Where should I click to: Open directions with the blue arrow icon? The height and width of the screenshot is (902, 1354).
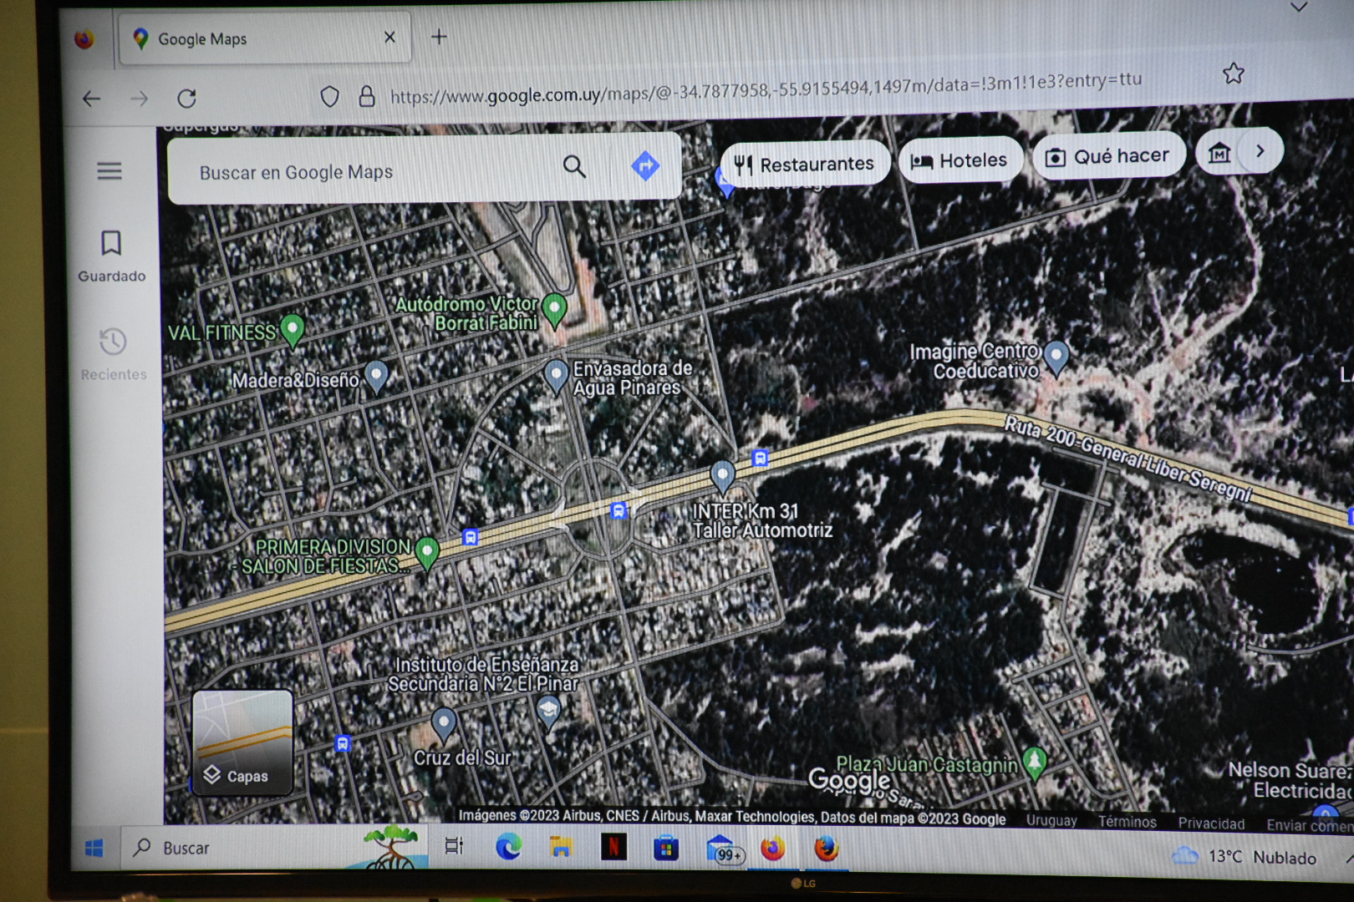pos(645,165)
